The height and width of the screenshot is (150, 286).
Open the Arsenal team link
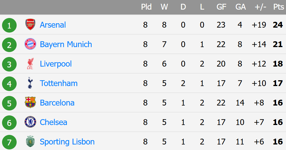tap(53, 25)
